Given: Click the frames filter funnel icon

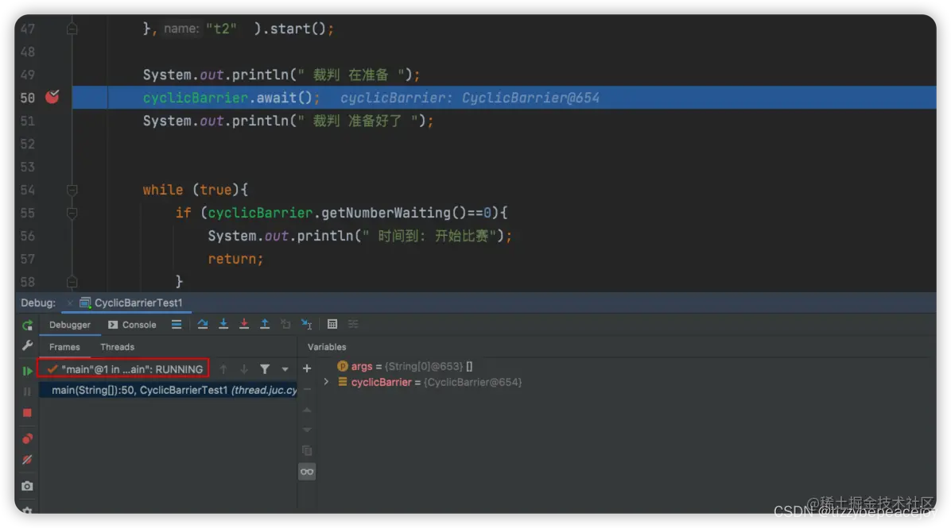Looking at the screenshot, I should [x=265, y=368].
